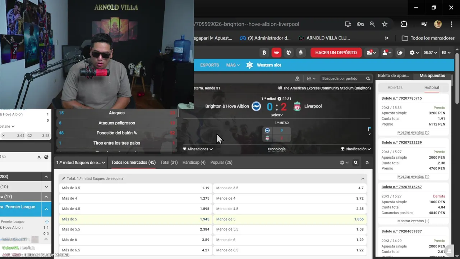Click the Chrome profile avatar
The height and width of the screenshot is (259, 460).
coord(438,24)
